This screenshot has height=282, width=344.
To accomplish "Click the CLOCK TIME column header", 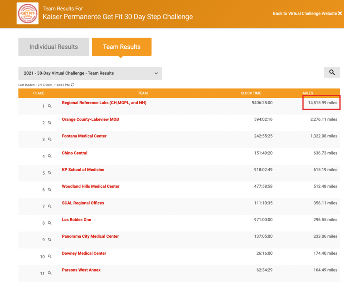I will tap(251, 93).
